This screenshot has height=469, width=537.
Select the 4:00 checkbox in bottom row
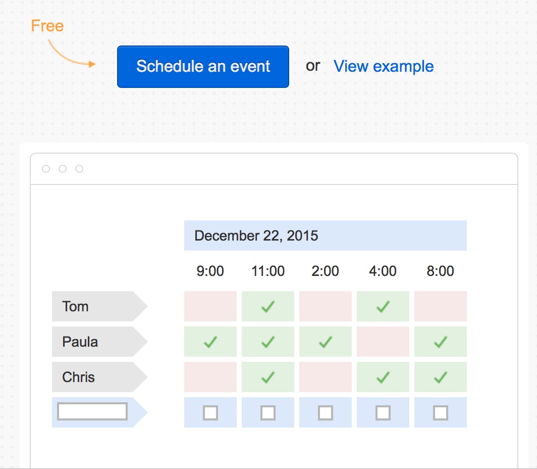pos(383,413)
